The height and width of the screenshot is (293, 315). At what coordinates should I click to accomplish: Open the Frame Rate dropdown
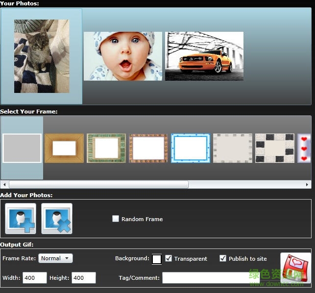pyautogui.click(x=56, y=258)
